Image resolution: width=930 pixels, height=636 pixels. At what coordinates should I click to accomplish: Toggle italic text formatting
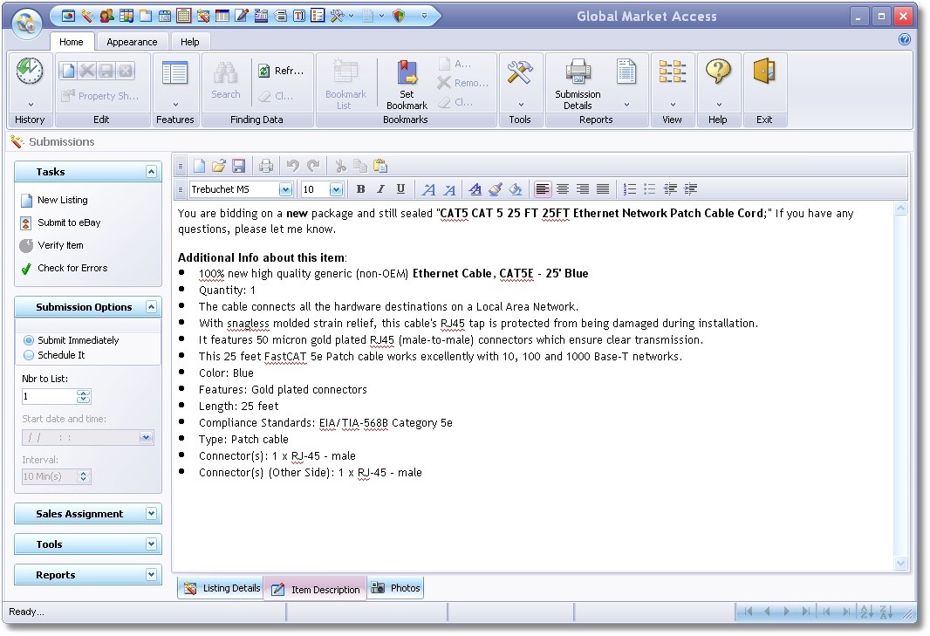pos(380,189)
